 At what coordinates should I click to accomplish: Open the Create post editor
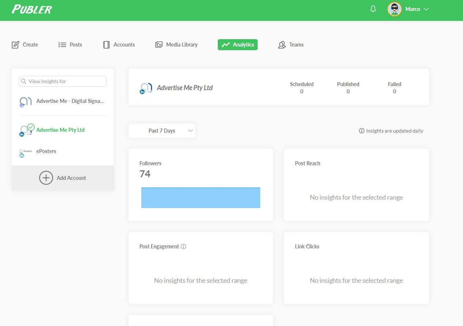pyautogui.click(x=25, y=44)
